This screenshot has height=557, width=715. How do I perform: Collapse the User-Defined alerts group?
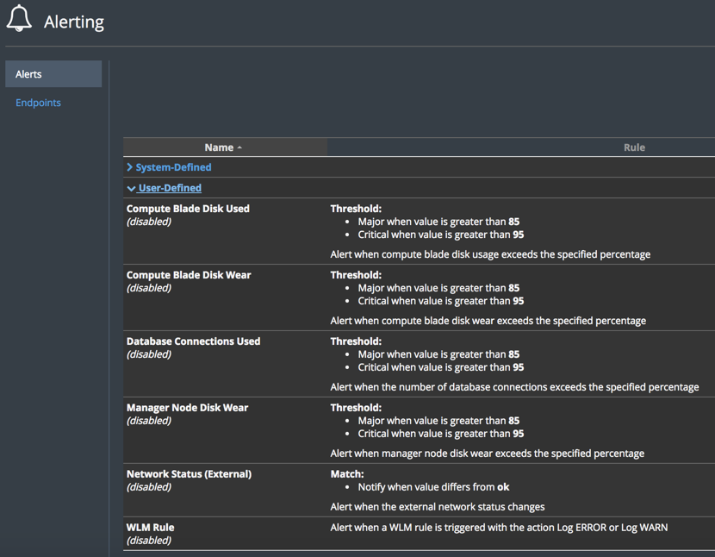(131, 188)
